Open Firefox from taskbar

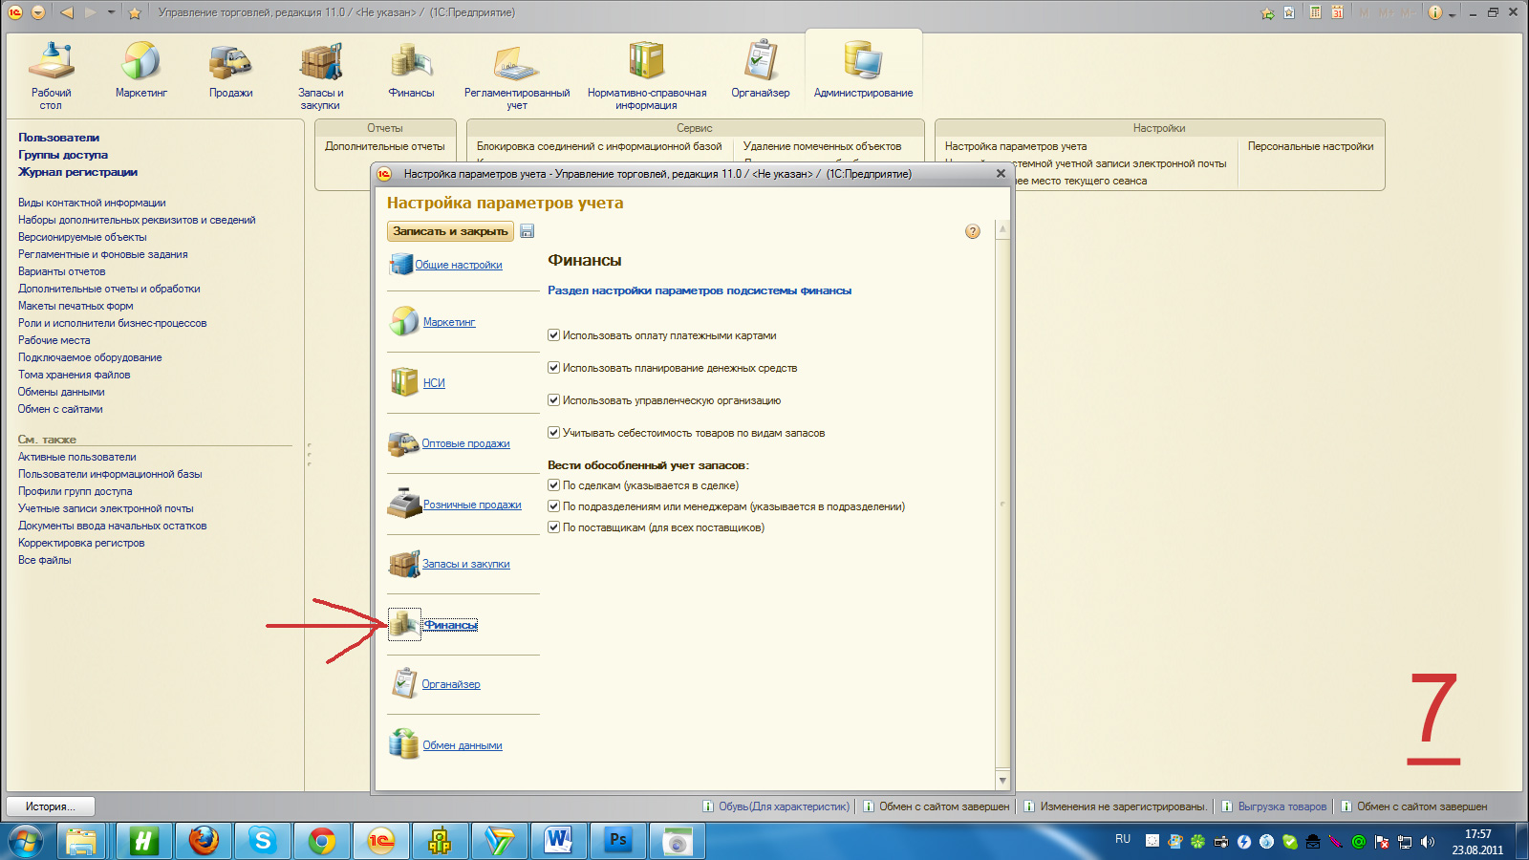coord(203,841)
